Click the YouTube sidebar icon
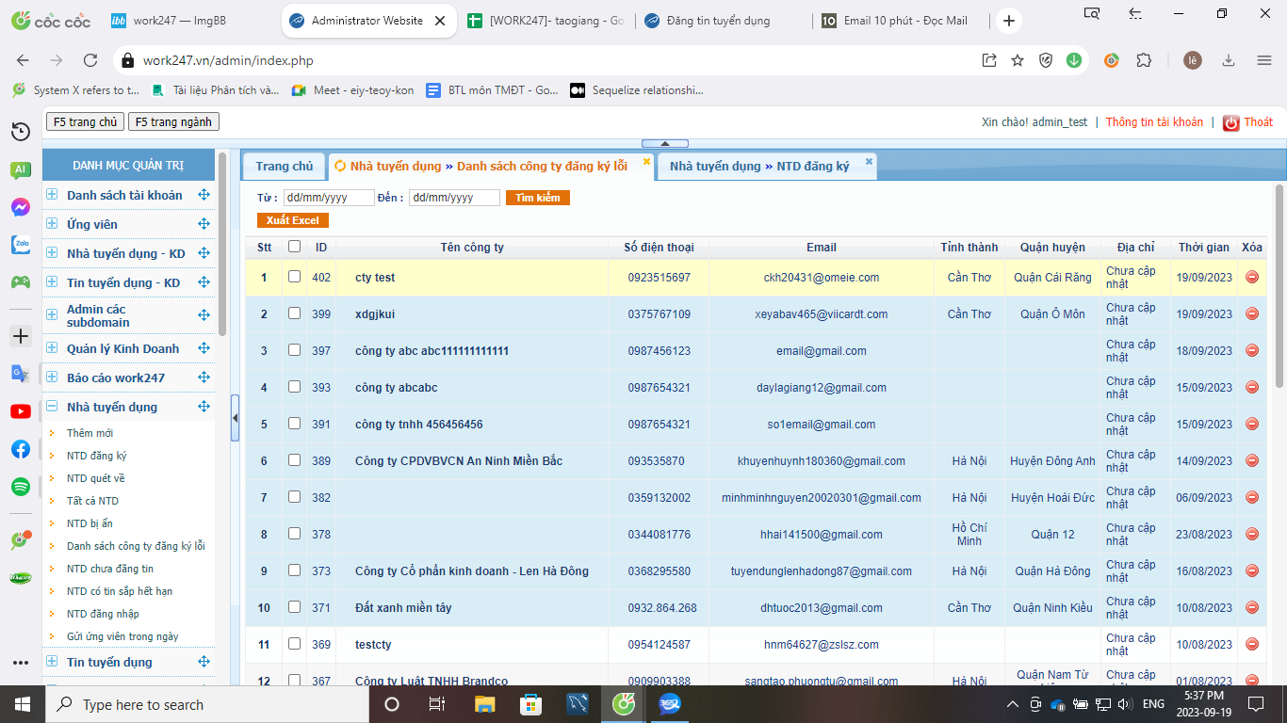This screenshot has width=1287, height=723. click(20, 411)
